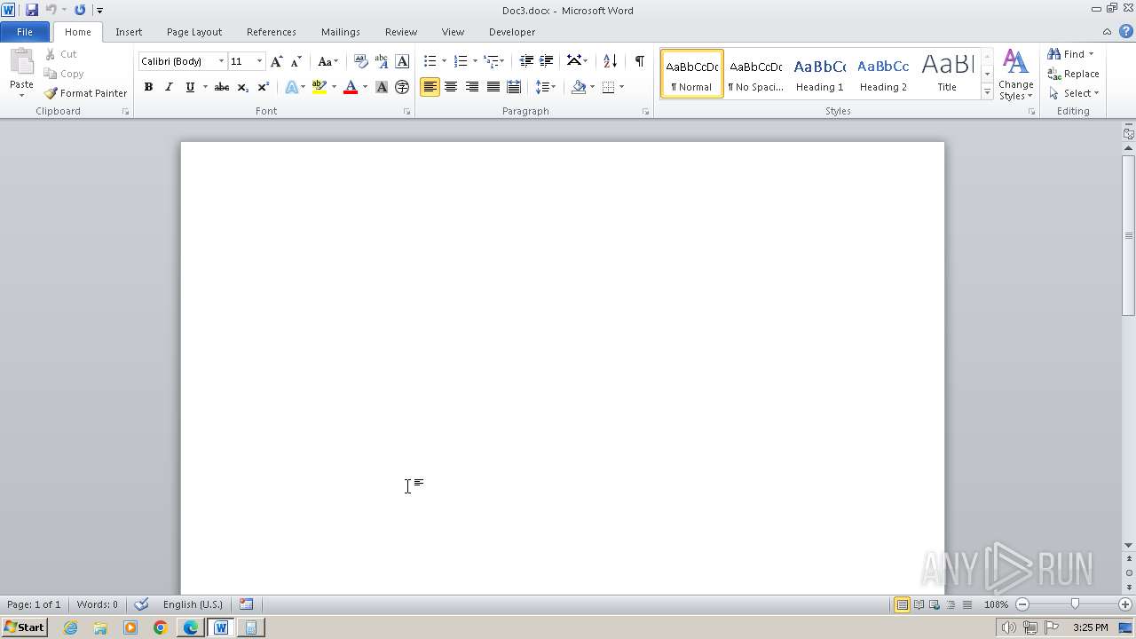1136x639 pixels.
Task: Switch to the References tab
Action: 272,32
